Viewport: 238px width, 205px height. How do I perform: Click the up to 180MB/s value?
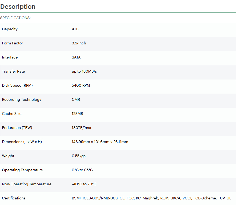84,72
